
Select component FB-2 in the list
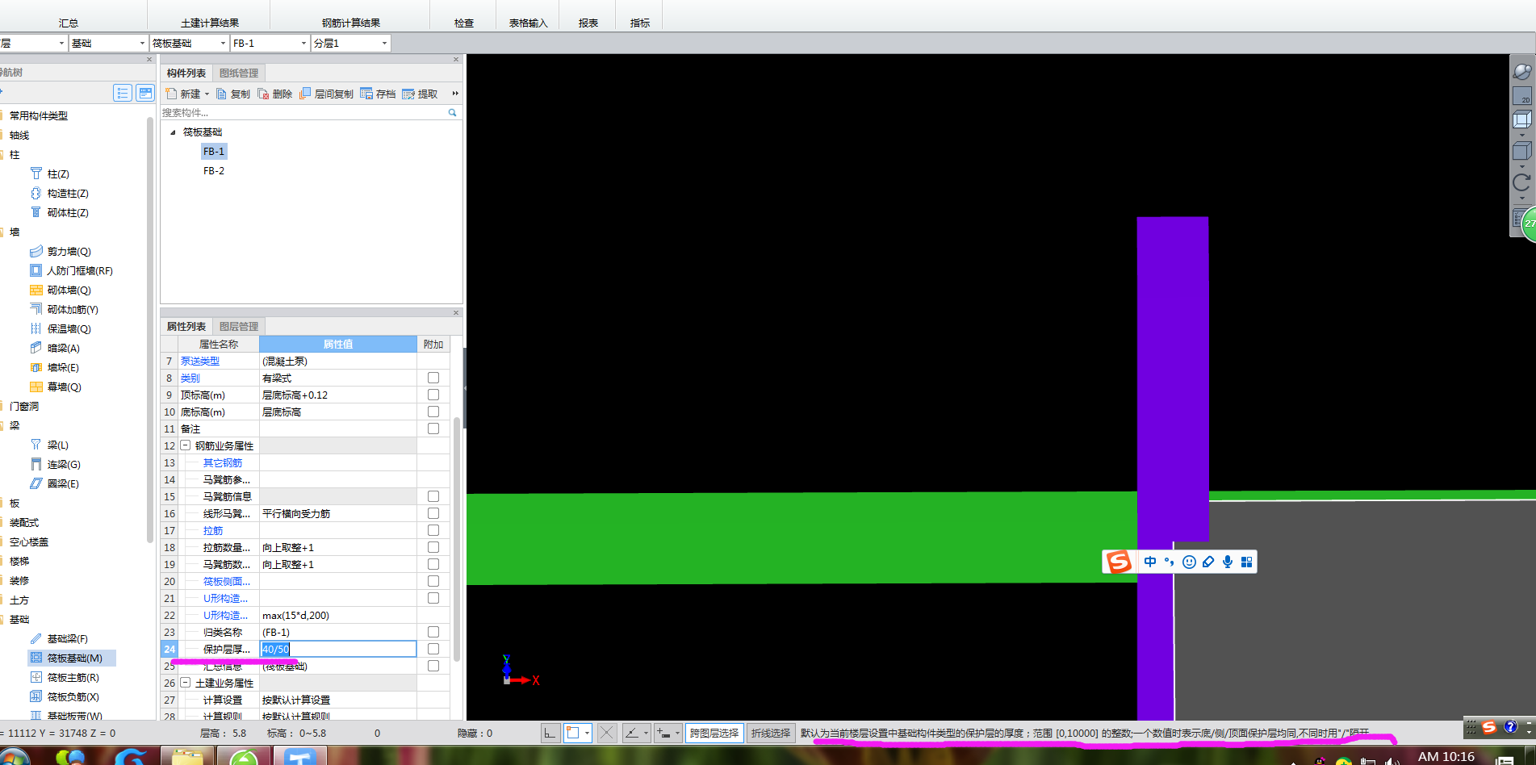214,171
